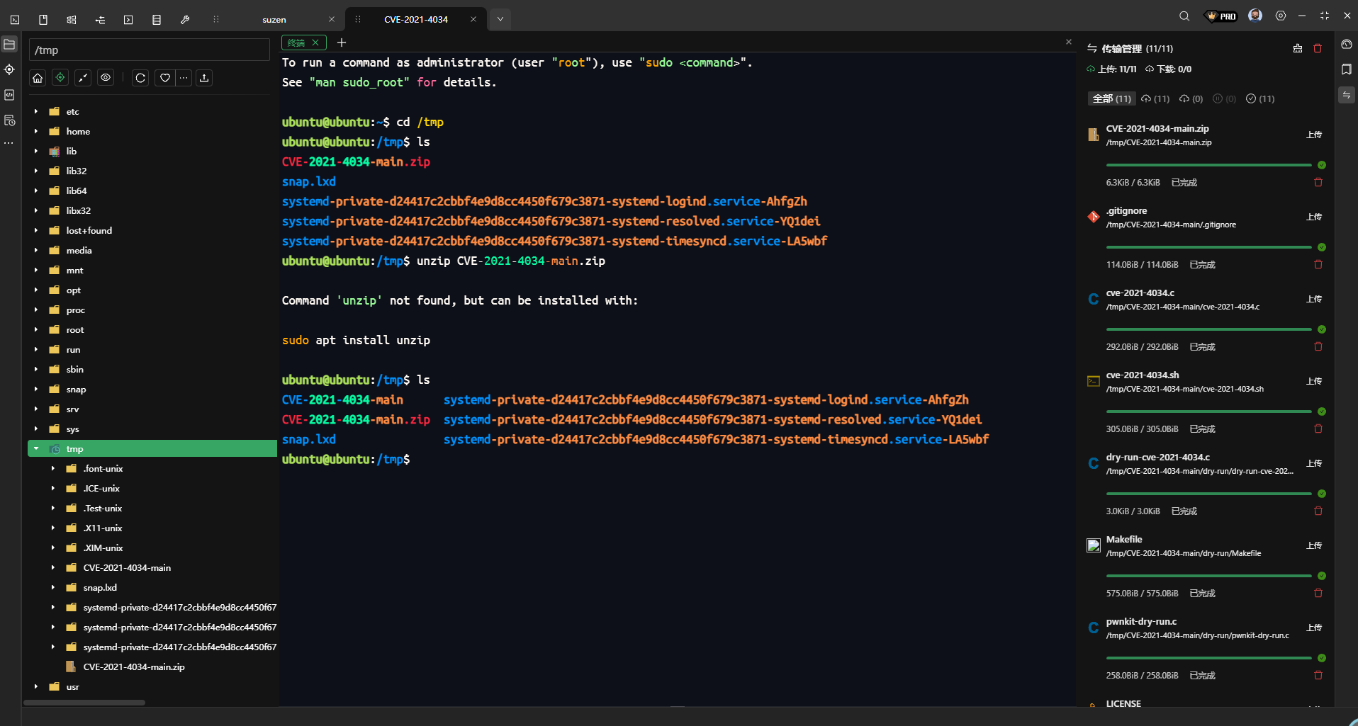
Task: Collapse the tmp folder in the tree
Action: click(x=36, y=449)
